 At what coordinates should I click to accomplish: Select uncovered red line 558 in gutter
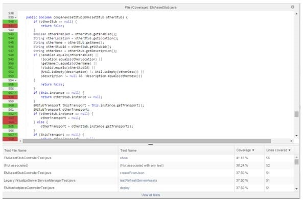(x=10, y=97)
